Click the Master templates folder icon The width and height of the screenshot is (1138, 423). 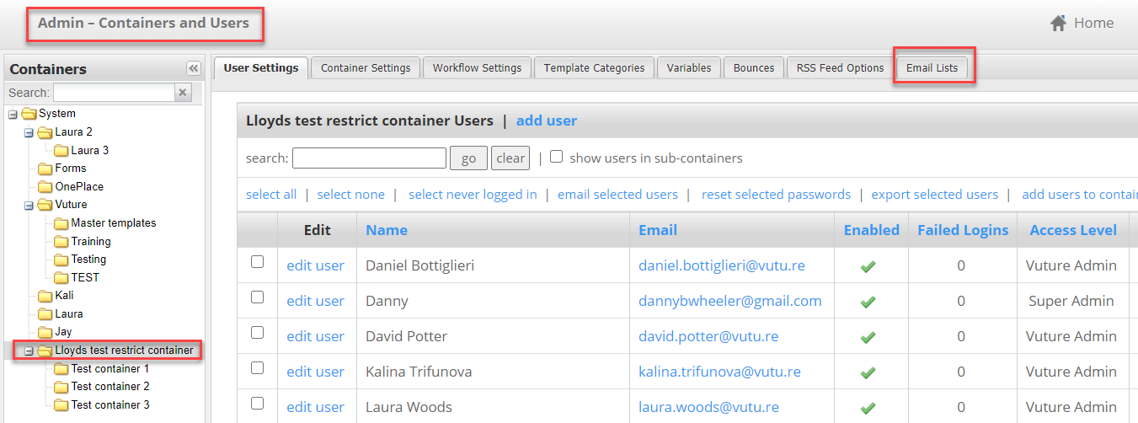tap(61, 223)
